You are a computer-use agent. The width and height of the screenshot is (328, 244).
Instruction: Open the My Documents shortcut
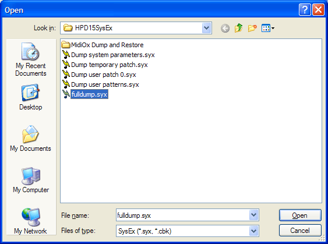[30, 139]
